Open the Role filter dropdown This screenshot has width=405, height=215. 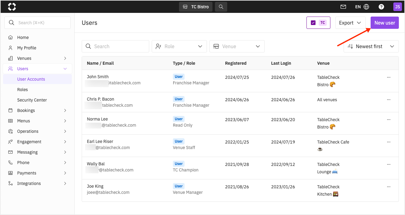(179, 46)
